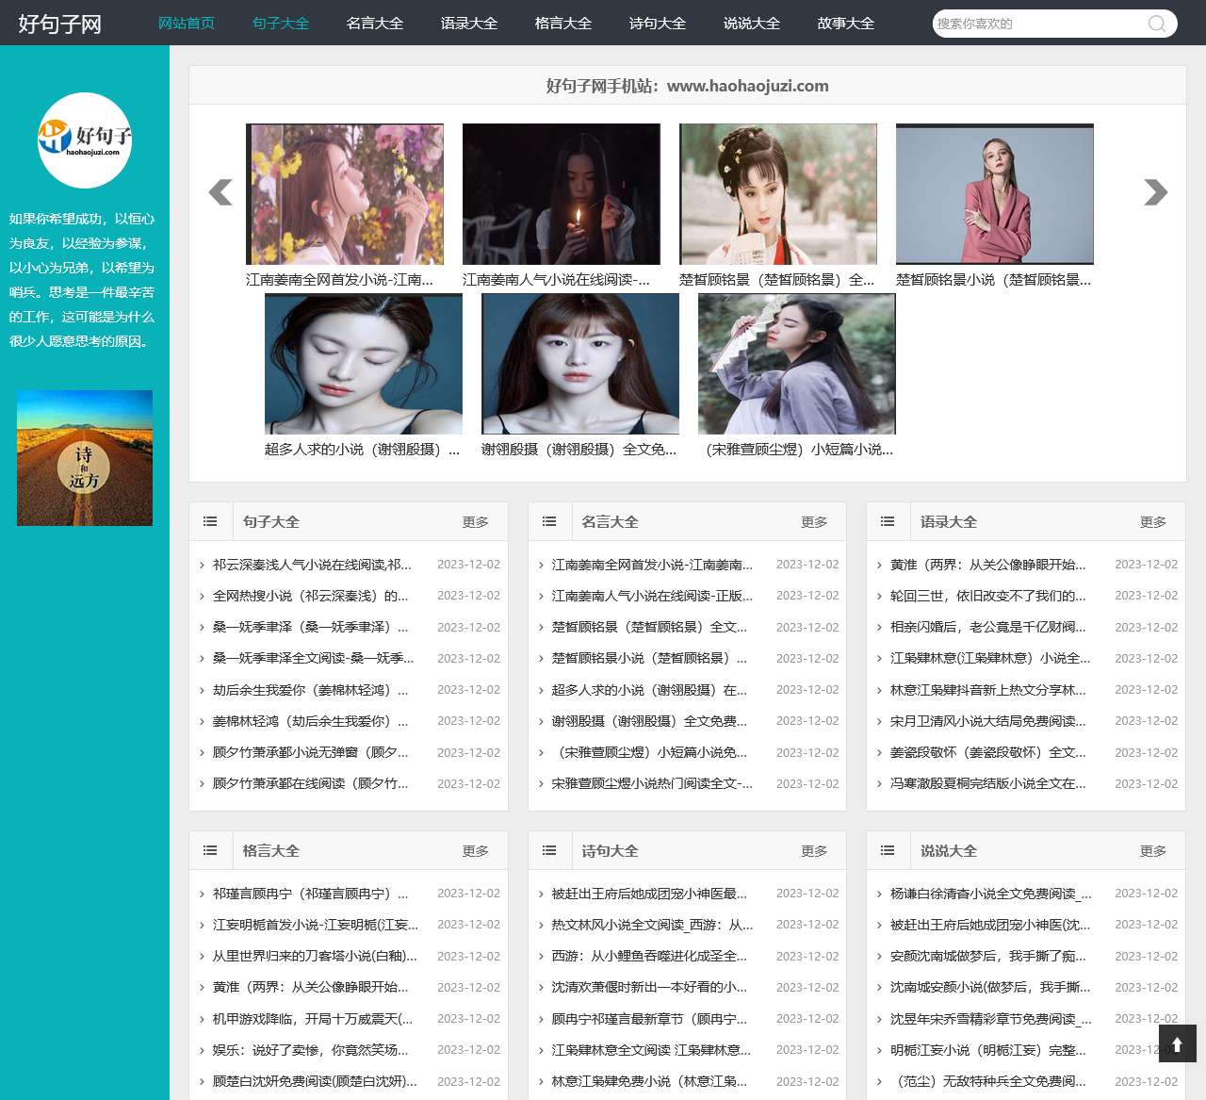
Task: Click the search magnifier icon
Action: point(1157,24)
